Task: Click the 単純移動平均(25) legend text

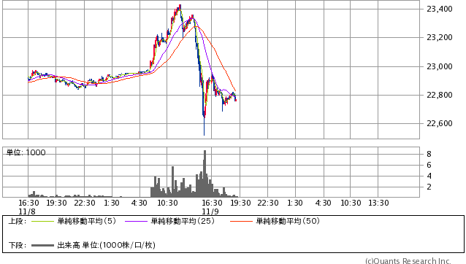Action: [183, 221]
